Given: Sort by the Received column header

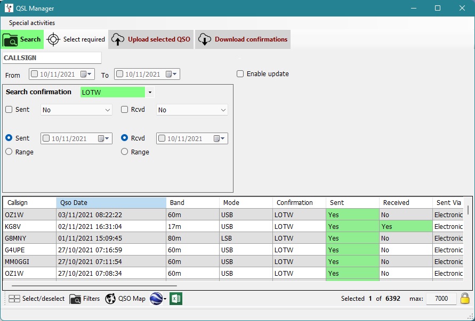Looking at the screenshot, I should tap(406, 203).
